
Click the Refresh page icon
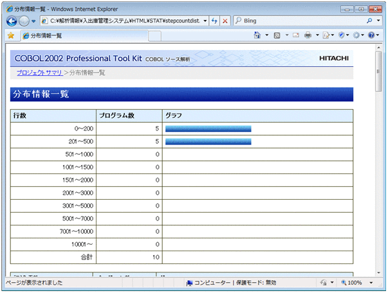click(214, 21)
